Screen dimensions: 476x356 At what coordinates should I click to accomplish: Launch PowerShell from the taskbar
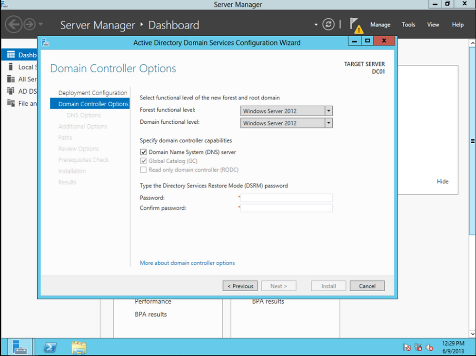(50, 347)
